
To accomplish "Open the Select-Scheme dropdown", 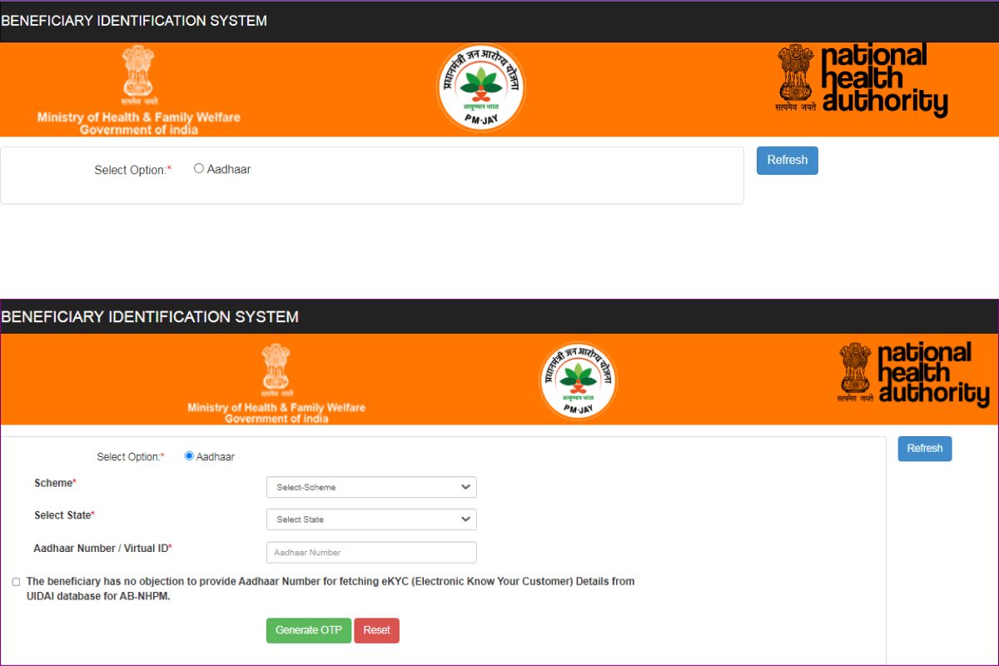I will [371, 487].
